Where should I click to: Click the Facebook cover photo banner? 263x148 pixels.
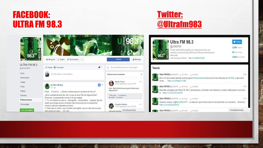(x=93, y=45)
